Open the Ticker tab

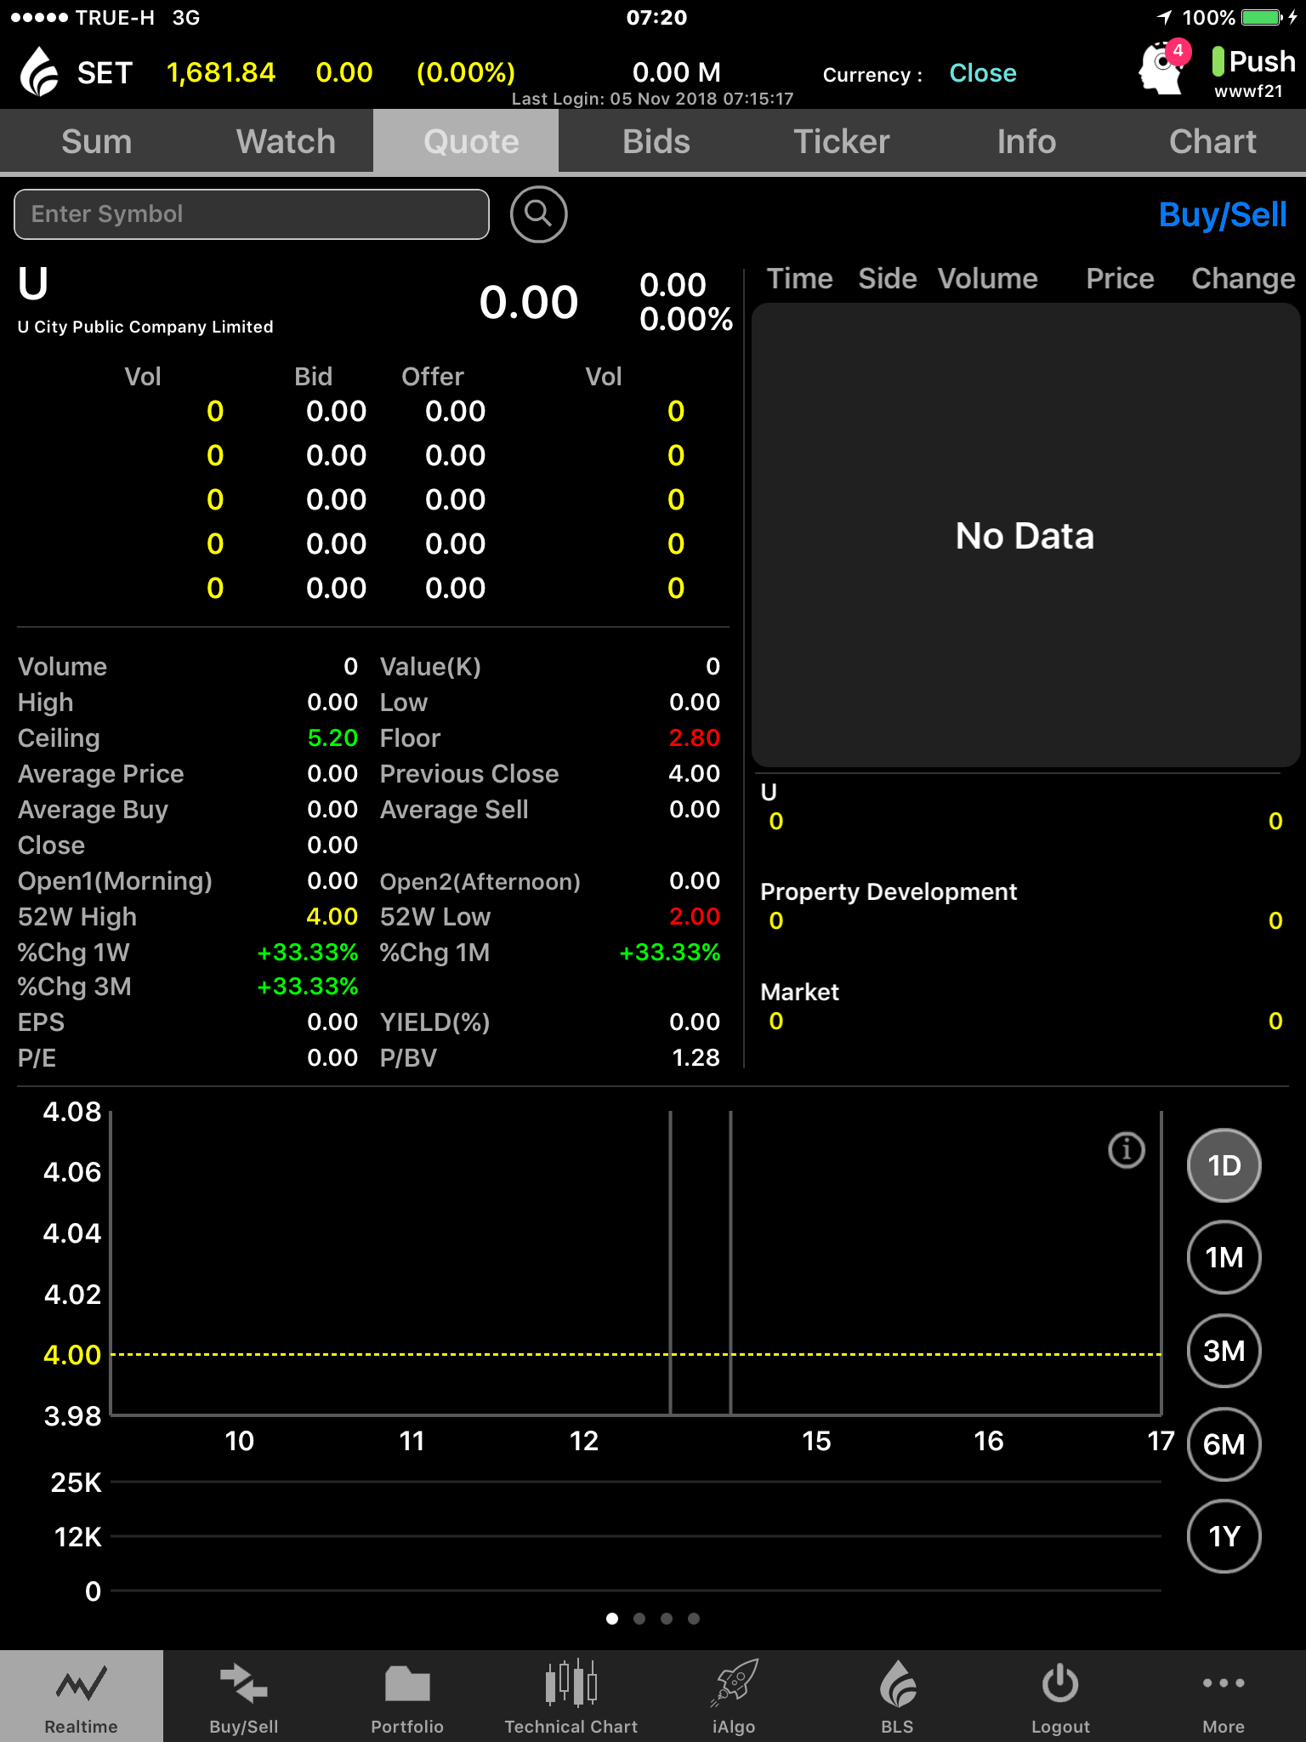[x=841, y=141]
